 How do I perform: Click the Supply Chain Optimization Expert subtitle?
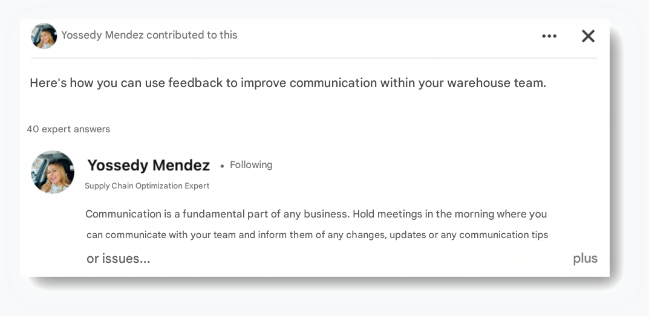(147, 186)
